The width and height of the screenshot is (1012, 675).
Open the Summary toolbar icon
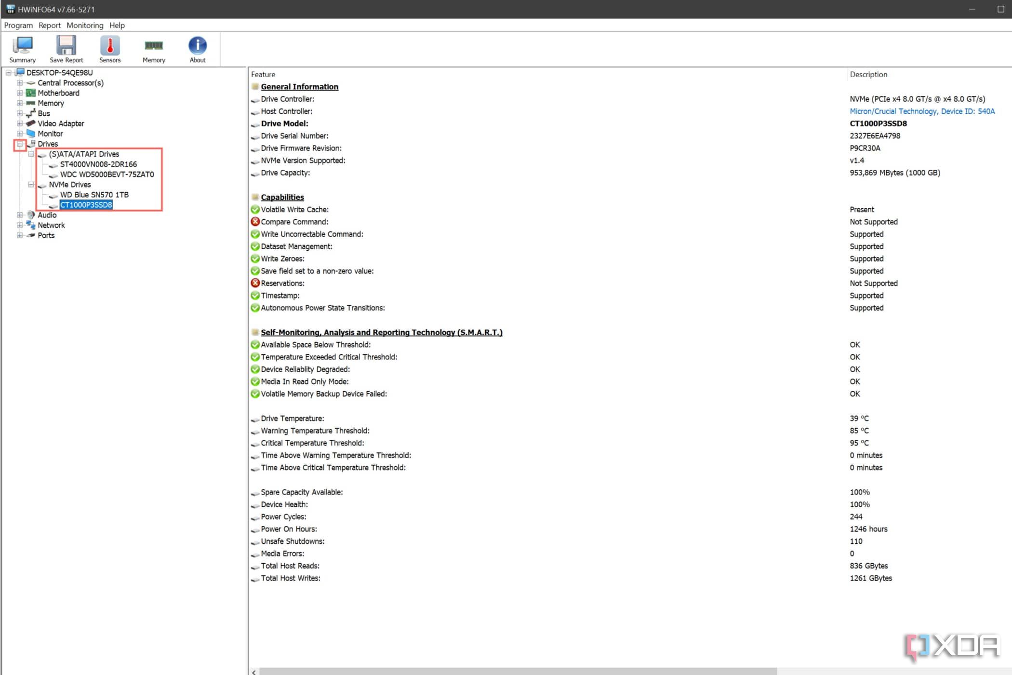click(22, 49)
